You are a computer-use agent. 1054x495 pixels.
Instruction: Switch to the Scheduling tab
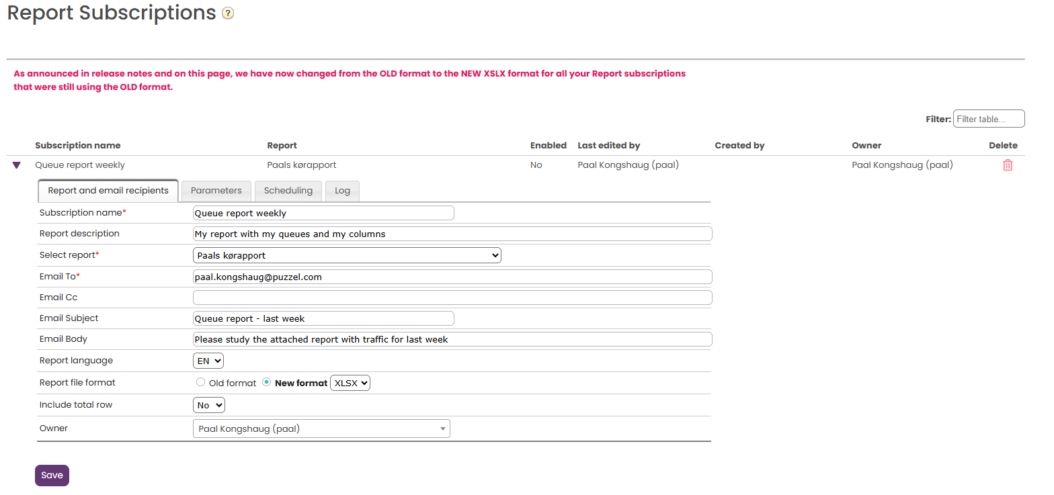288,191
